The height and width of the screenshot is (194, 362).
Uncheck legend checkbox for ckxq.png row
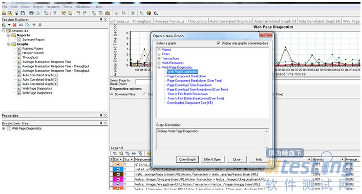118,179
